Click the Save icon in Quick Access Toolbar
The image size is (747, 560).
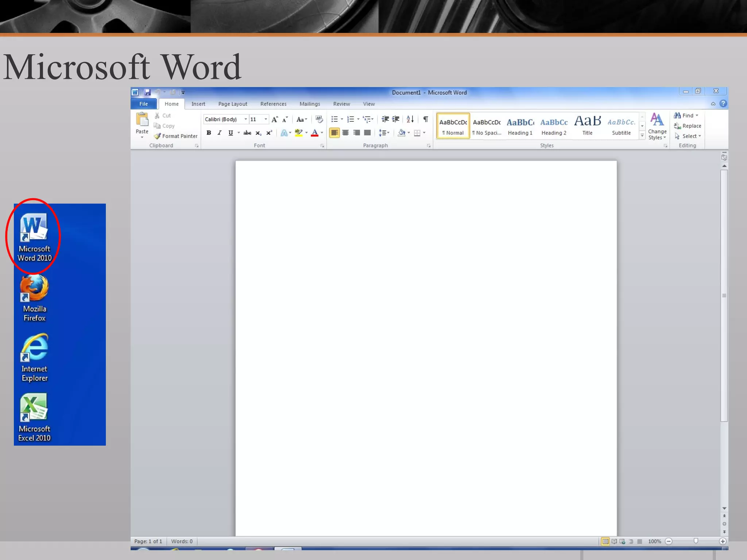click(147, 92)
